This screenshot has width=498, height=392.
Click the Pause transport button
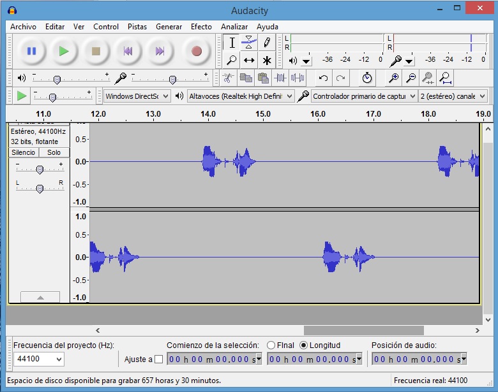click(31, 51)
